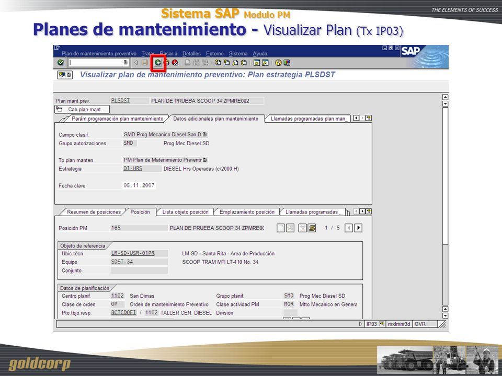Image resolution: width=502 pixels, height=376 pixels.
Task: Click the red Cancel X icon
Action: [175, 63]
